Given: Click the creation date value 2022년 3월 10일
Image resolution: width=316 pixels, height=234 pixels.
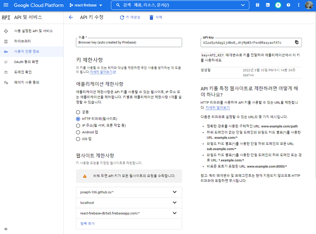Looking at the screenshot, I should 269,73.
